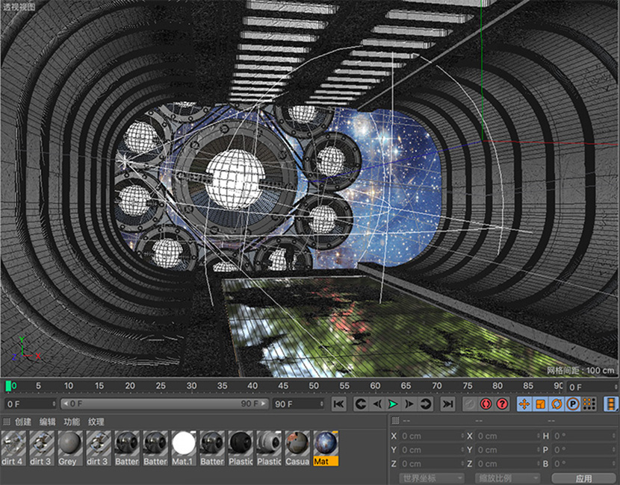
Task: Toggle the Position (move arrows) key recording
Action: 524,404
